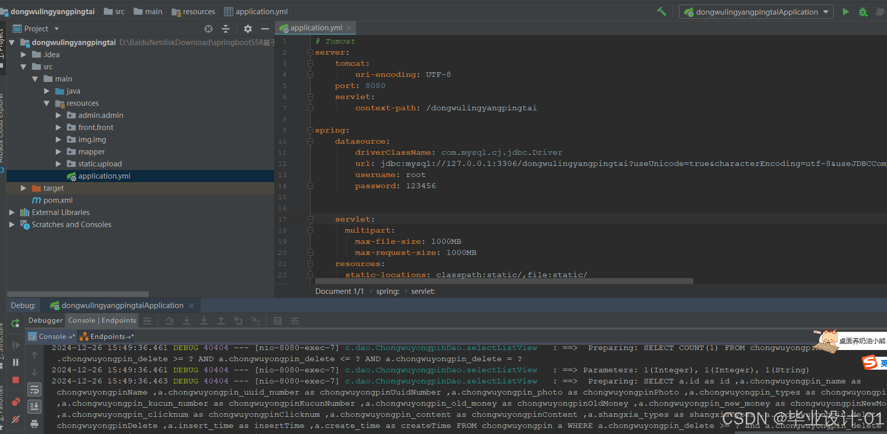Fold the servlet block at line 17
Image resolution: width=887 pixels, height=434 pixels.
coord(310,220)
